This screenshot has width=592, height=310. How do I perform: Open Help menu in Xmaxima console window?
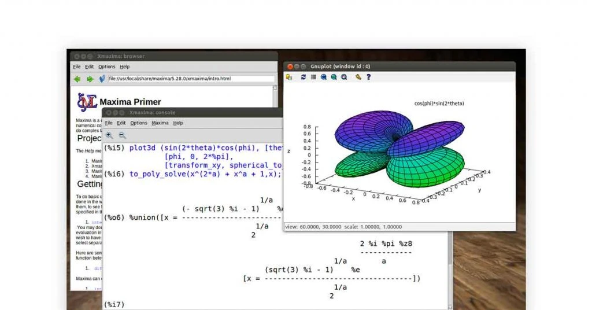tap(178, 123)
